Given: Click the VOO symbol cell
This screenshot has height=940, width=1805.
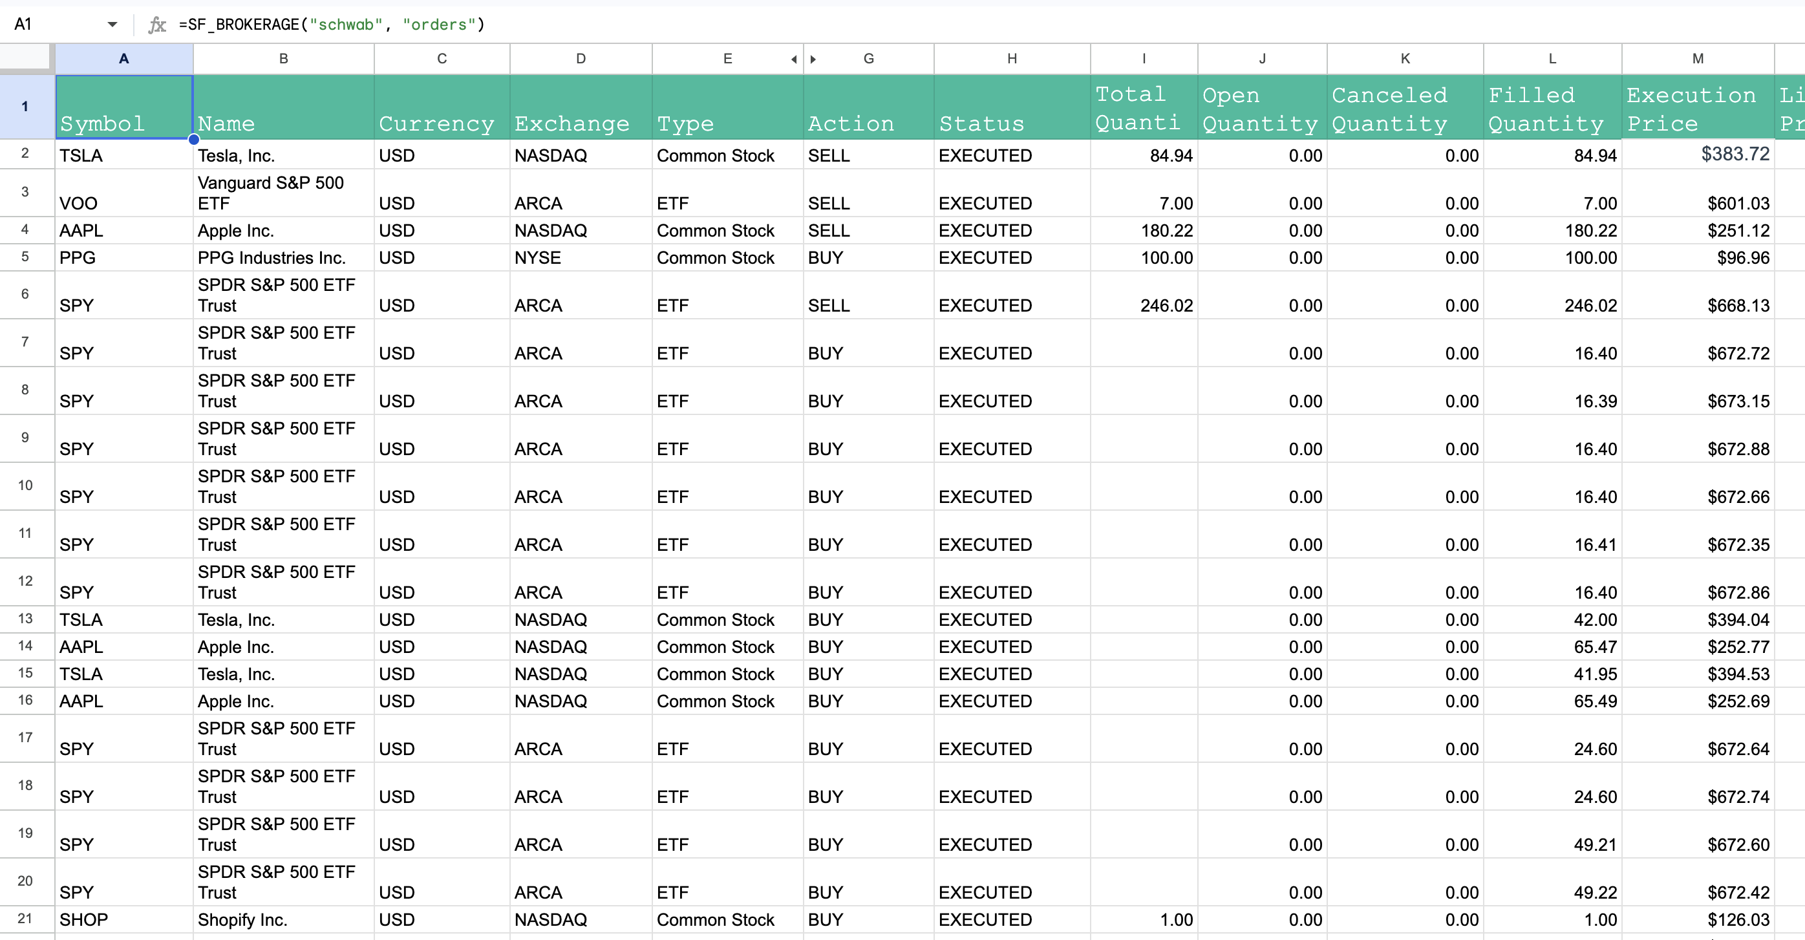Looking at the screenshot, I should 124,193.
